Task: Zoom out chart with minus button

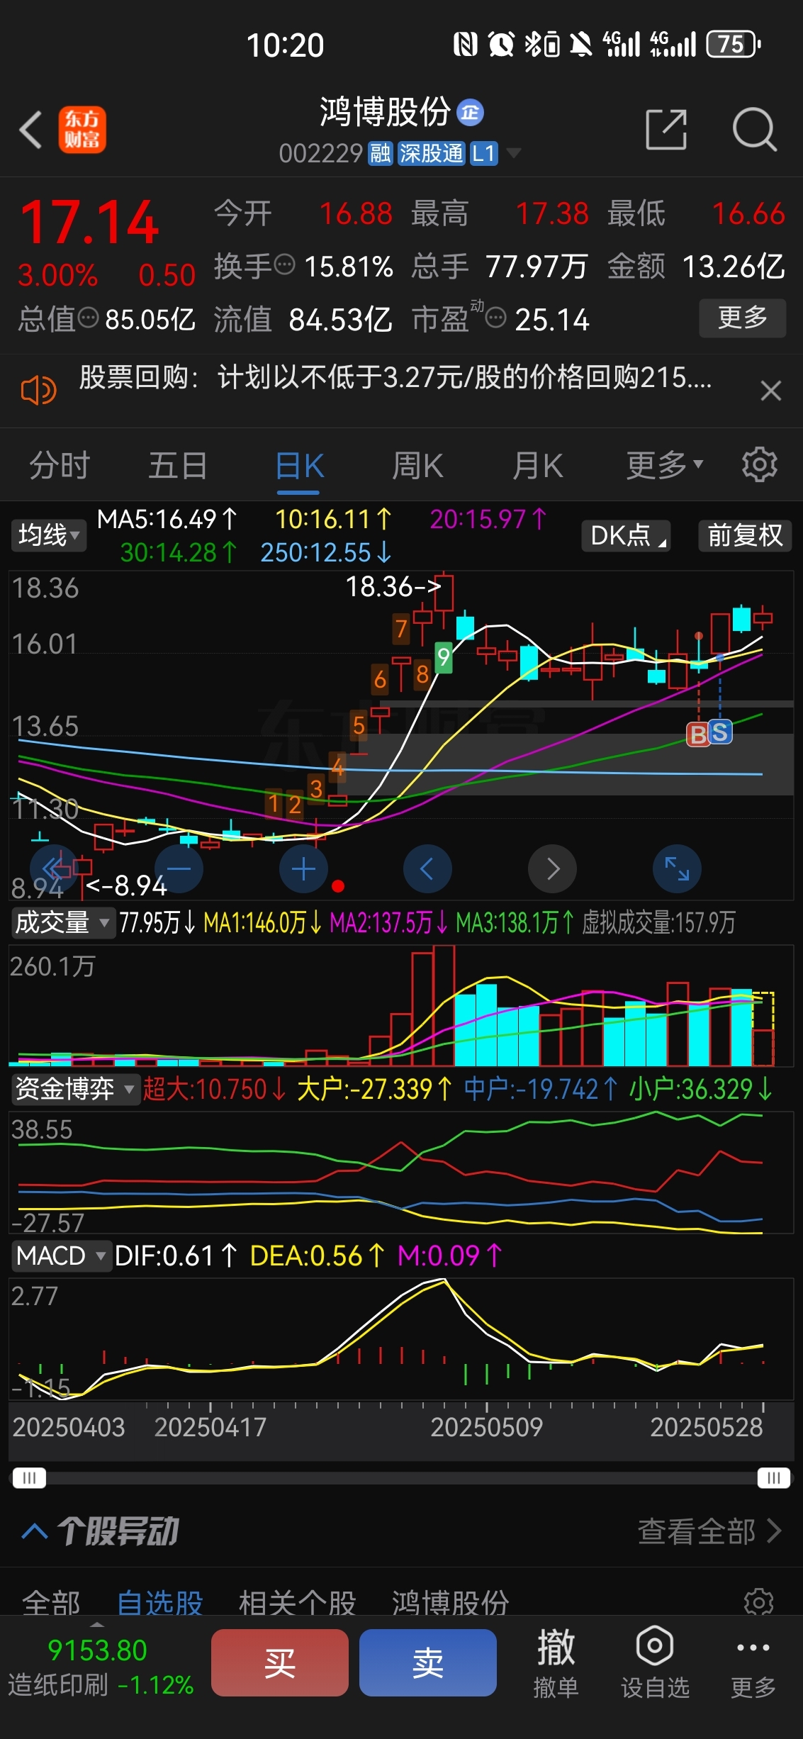Action: [x=179, y=868]
